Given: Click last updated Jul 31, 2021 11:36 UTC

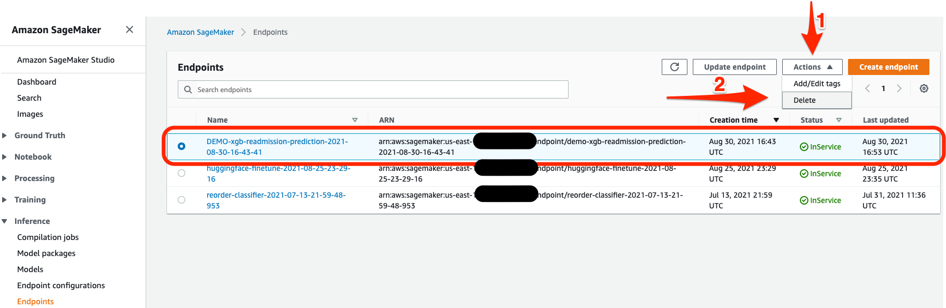Looking at the screenshot, I should point(894,200).
